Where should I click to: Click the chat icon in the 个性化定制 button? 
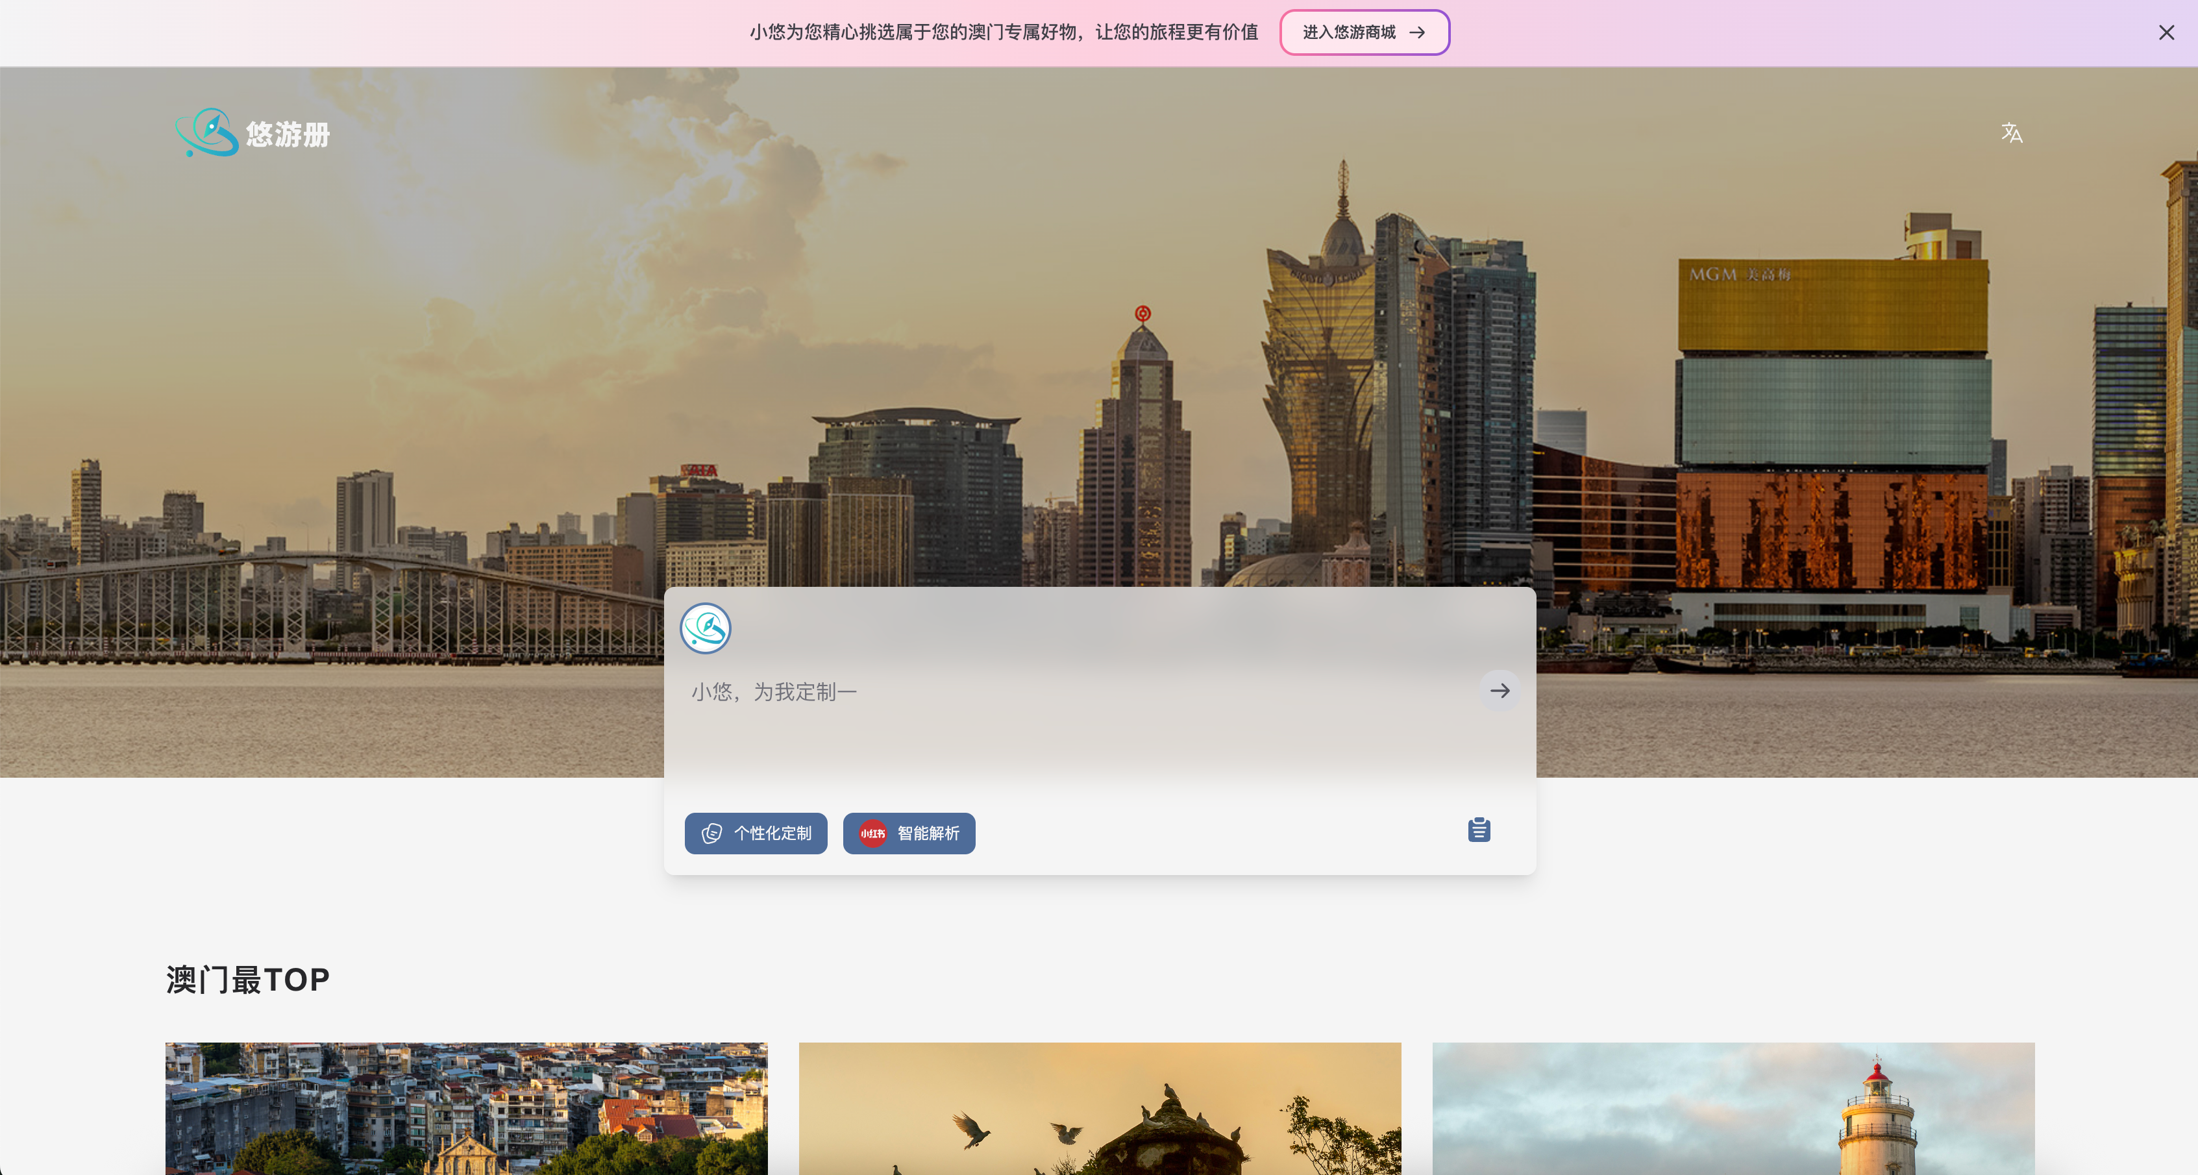[711, 834]
